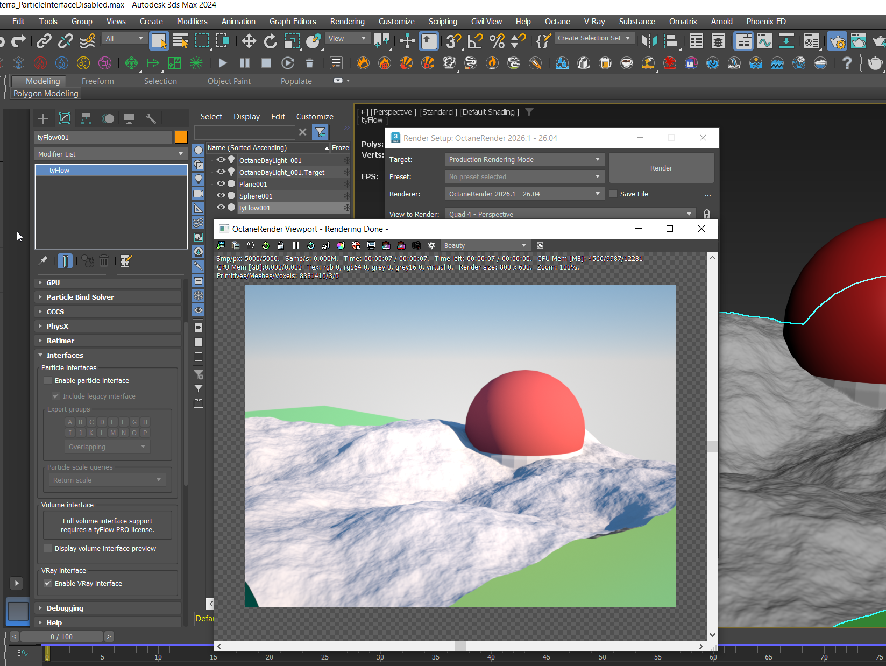
Task: Click the Octane viewport vertical scrollbar thumb
Action: coord(712,446)
